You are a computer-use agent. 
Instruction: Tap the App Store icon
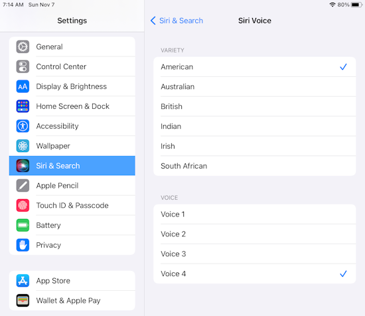coord(23,281)
